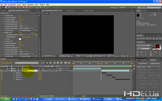Click the snapshot camera icon
162x101 pixels.
[x=69, y=56]
